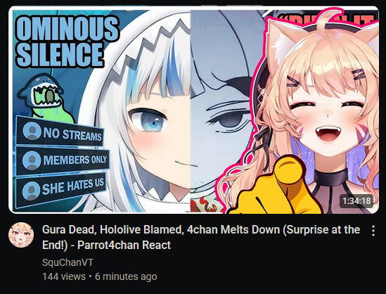
Task: Click the profile icon beside SHE HATES US
Action: (31, 191)
